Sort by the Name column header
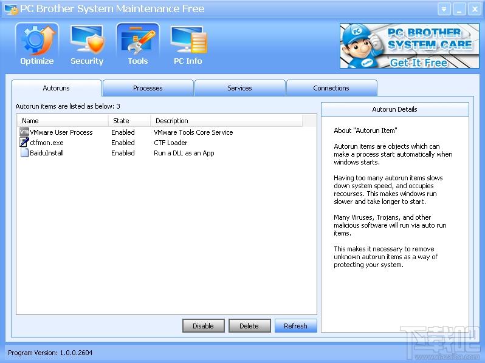The height and width of the screenshot is (363, 485). pyautogui.click(x=63, y=121)
